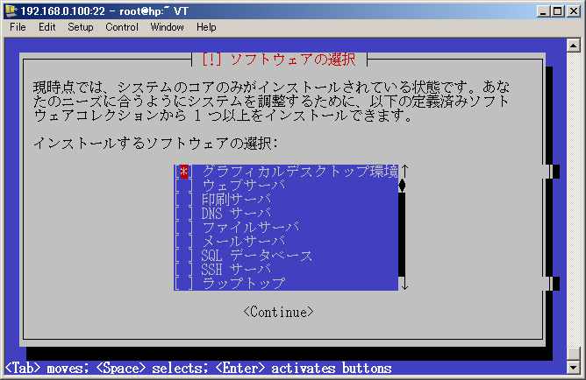This screenshot has width=586, height=380.
Task: Click the <Continue> button
Action: (278, 312)
